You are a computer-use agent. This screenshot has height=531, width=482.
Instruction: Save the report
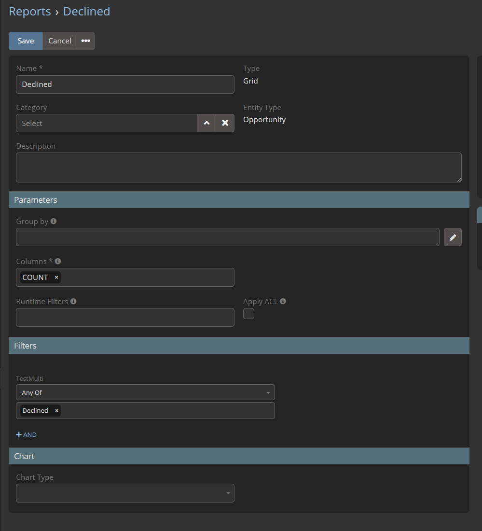[26, 41]
